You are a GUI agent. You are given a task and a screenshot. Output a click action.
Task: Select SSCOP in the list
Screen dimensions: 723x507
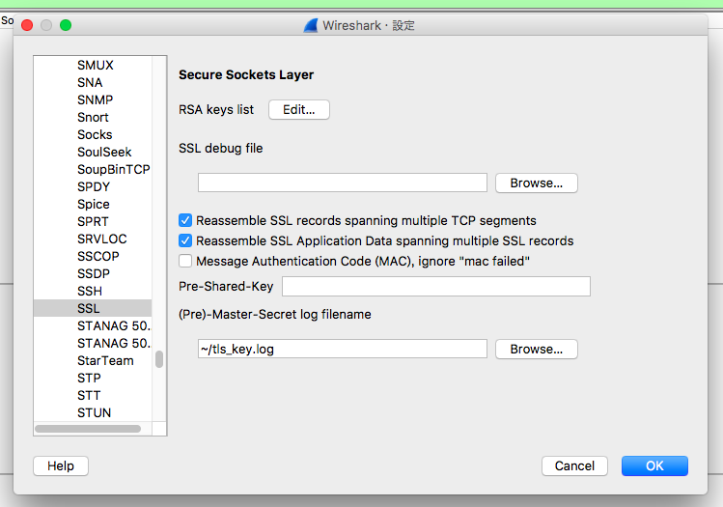(x=98, y=257)
